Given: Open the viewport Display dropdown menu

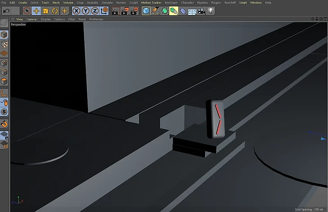Looking at the screenshot, I should pyautogui.click(x=46, y=19).
